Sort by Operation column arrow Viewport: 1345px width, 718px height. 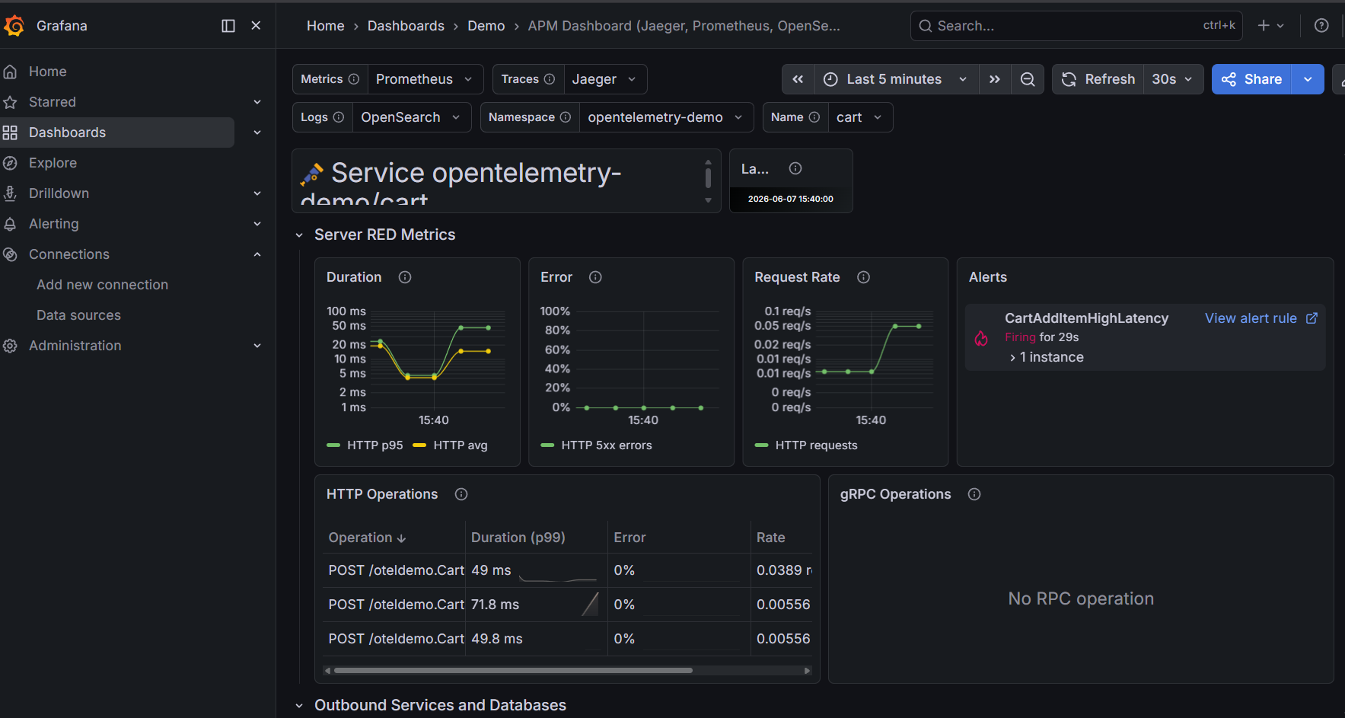tap(402, 538)
